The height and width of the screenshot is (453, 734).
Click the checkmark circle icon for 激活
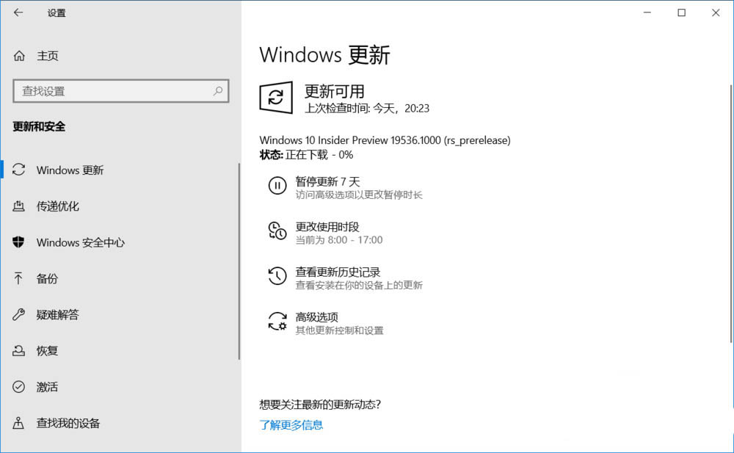(19, 386)
